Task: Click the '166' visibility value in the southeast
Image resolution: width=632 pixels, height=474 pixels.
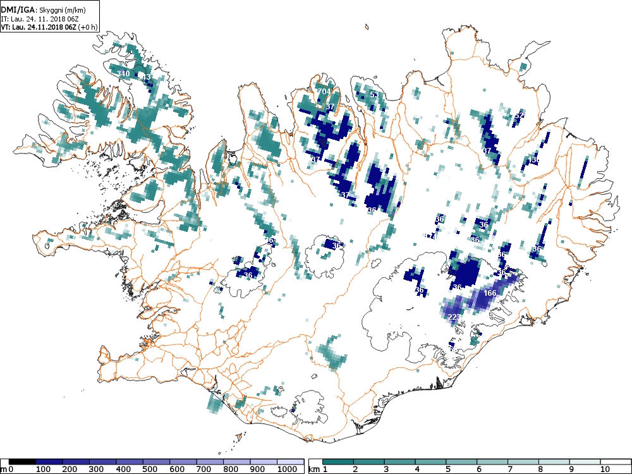Action: [x=489, y=293]
